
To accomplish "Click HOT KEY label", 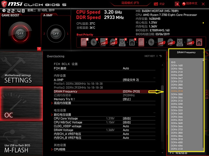I will click(x=149, y=56).
